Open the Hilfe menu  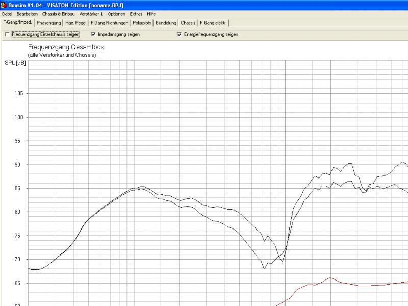151,14
